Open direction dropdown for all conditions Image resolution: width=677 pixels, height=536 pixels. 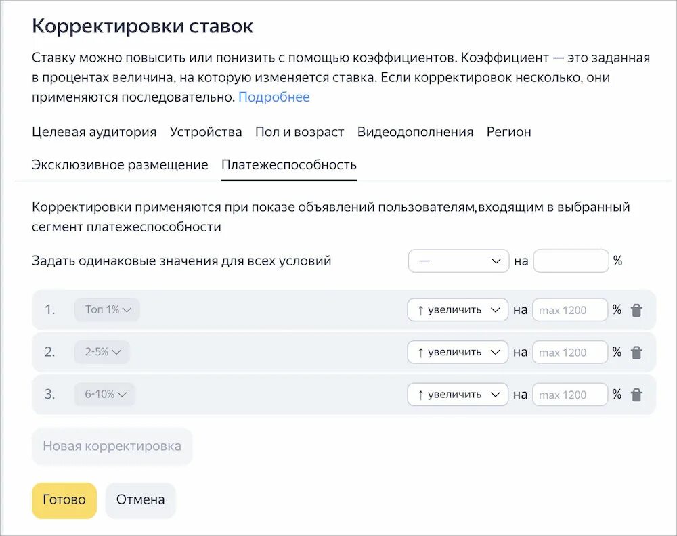click(x=458, y=261)
